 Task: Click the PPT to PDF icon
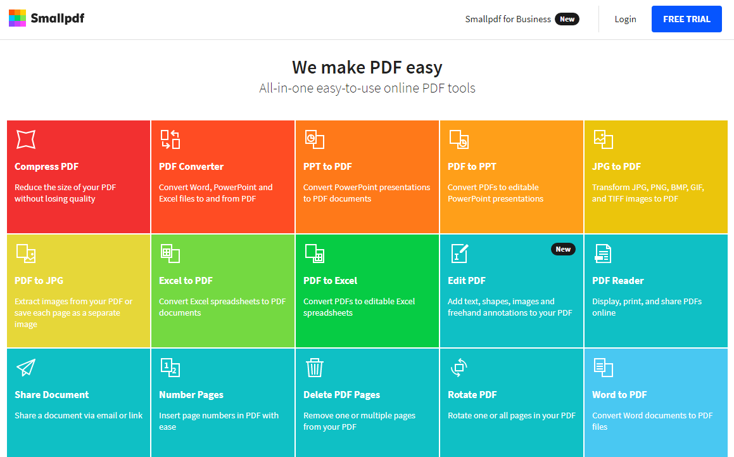[x=315, y=139]
